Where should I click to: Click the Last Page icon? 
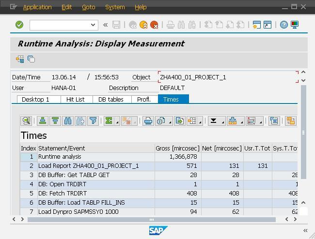241,25
